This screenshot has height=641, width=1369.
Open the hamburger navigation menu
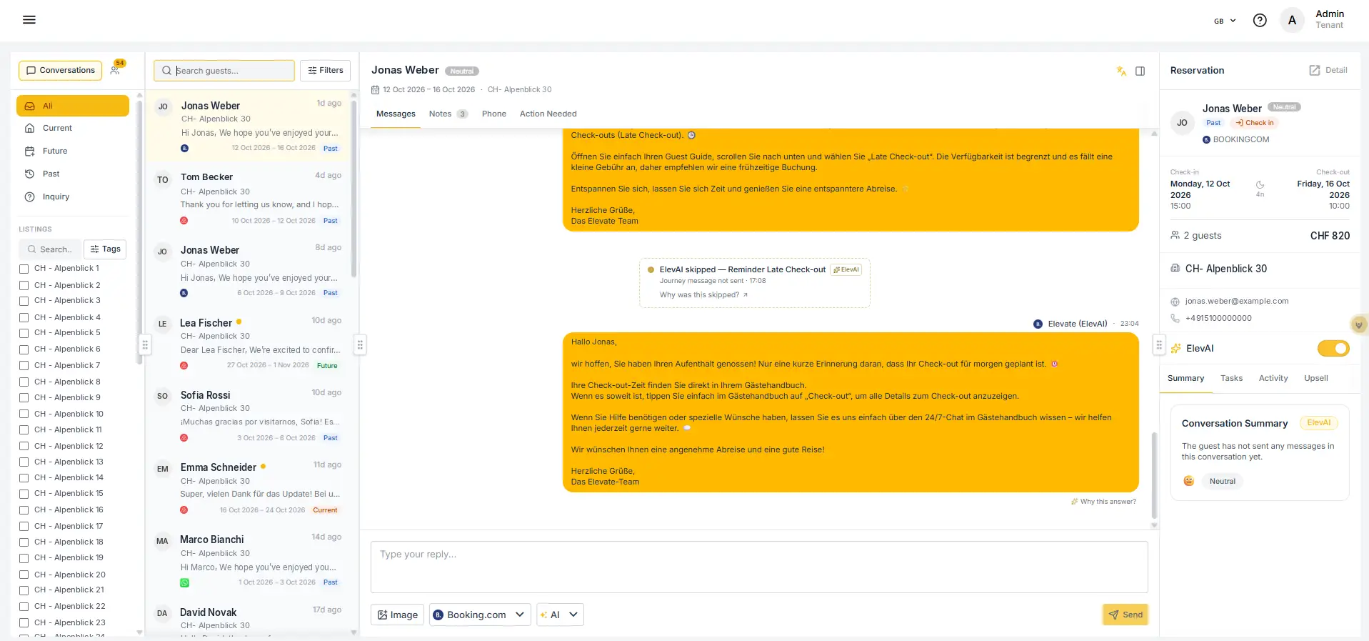click(x=29, y=20)
